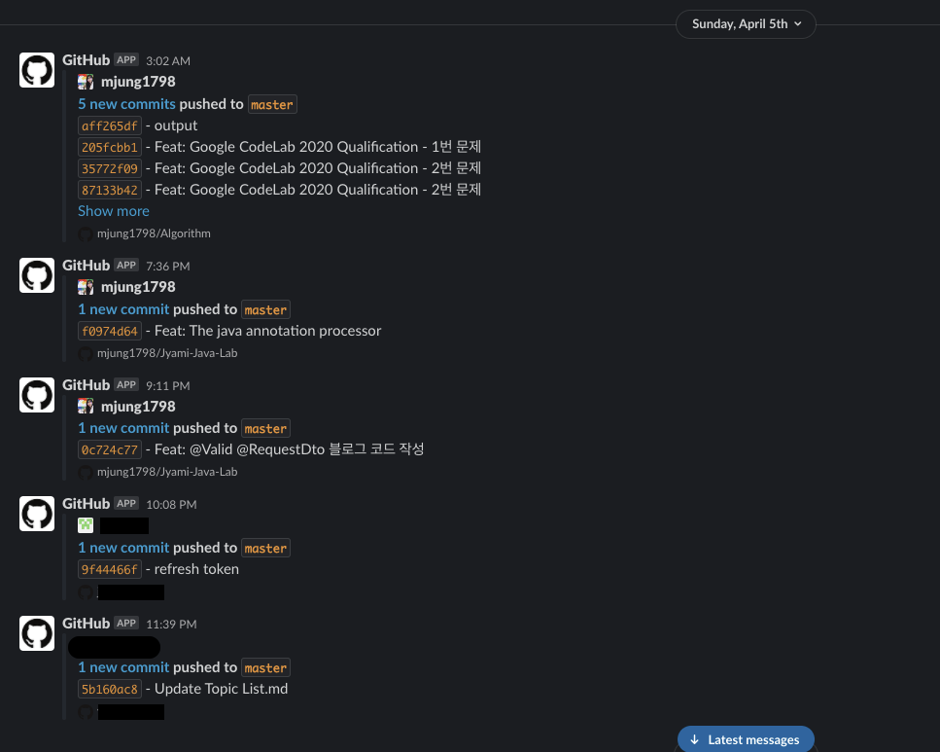Click master branch tag in 10:08 PM message

[265, 548]
